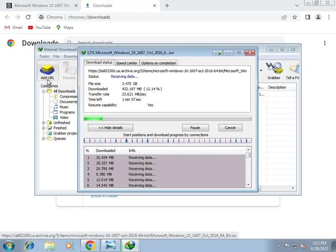Open the Downloads page more actions menu
This screenshot has height=252, width=336.
point(325,43)
